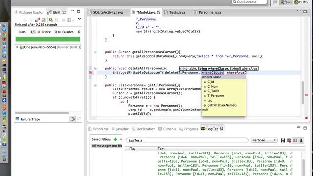Close the JUnit view tab

pos(64,12)
